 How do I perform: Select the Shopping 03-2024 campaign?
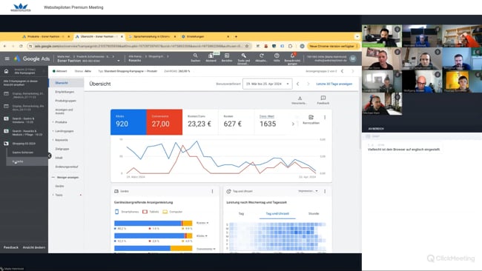point(24,144)
